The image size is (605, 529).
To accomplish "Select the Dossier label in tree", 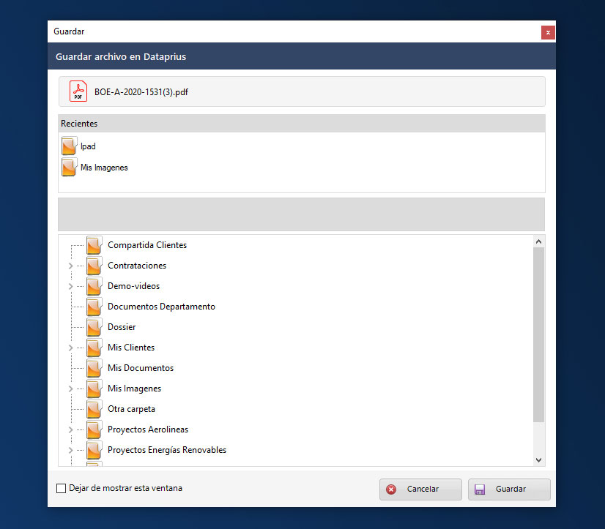I will pos(122,326).
